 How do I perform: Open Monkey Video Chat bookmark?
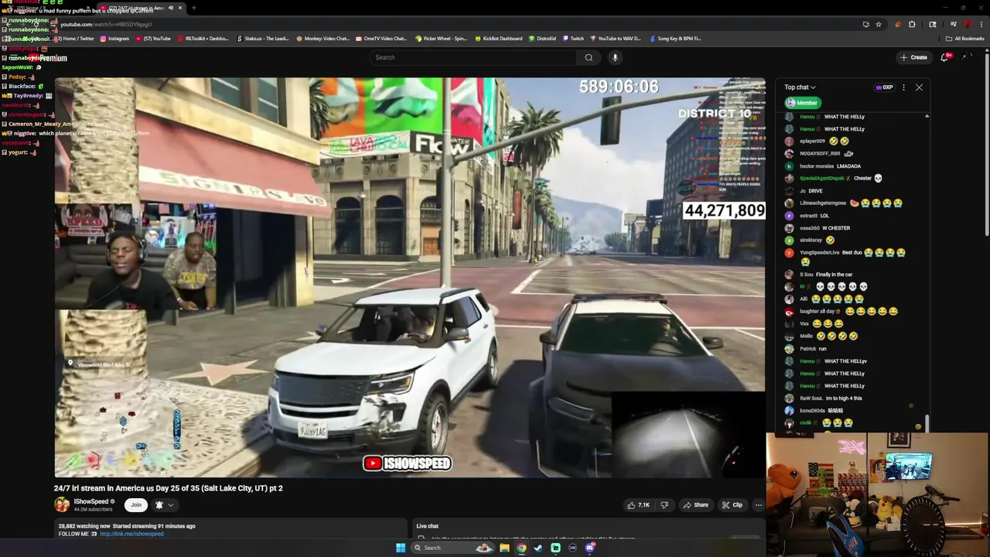(323, 39)
